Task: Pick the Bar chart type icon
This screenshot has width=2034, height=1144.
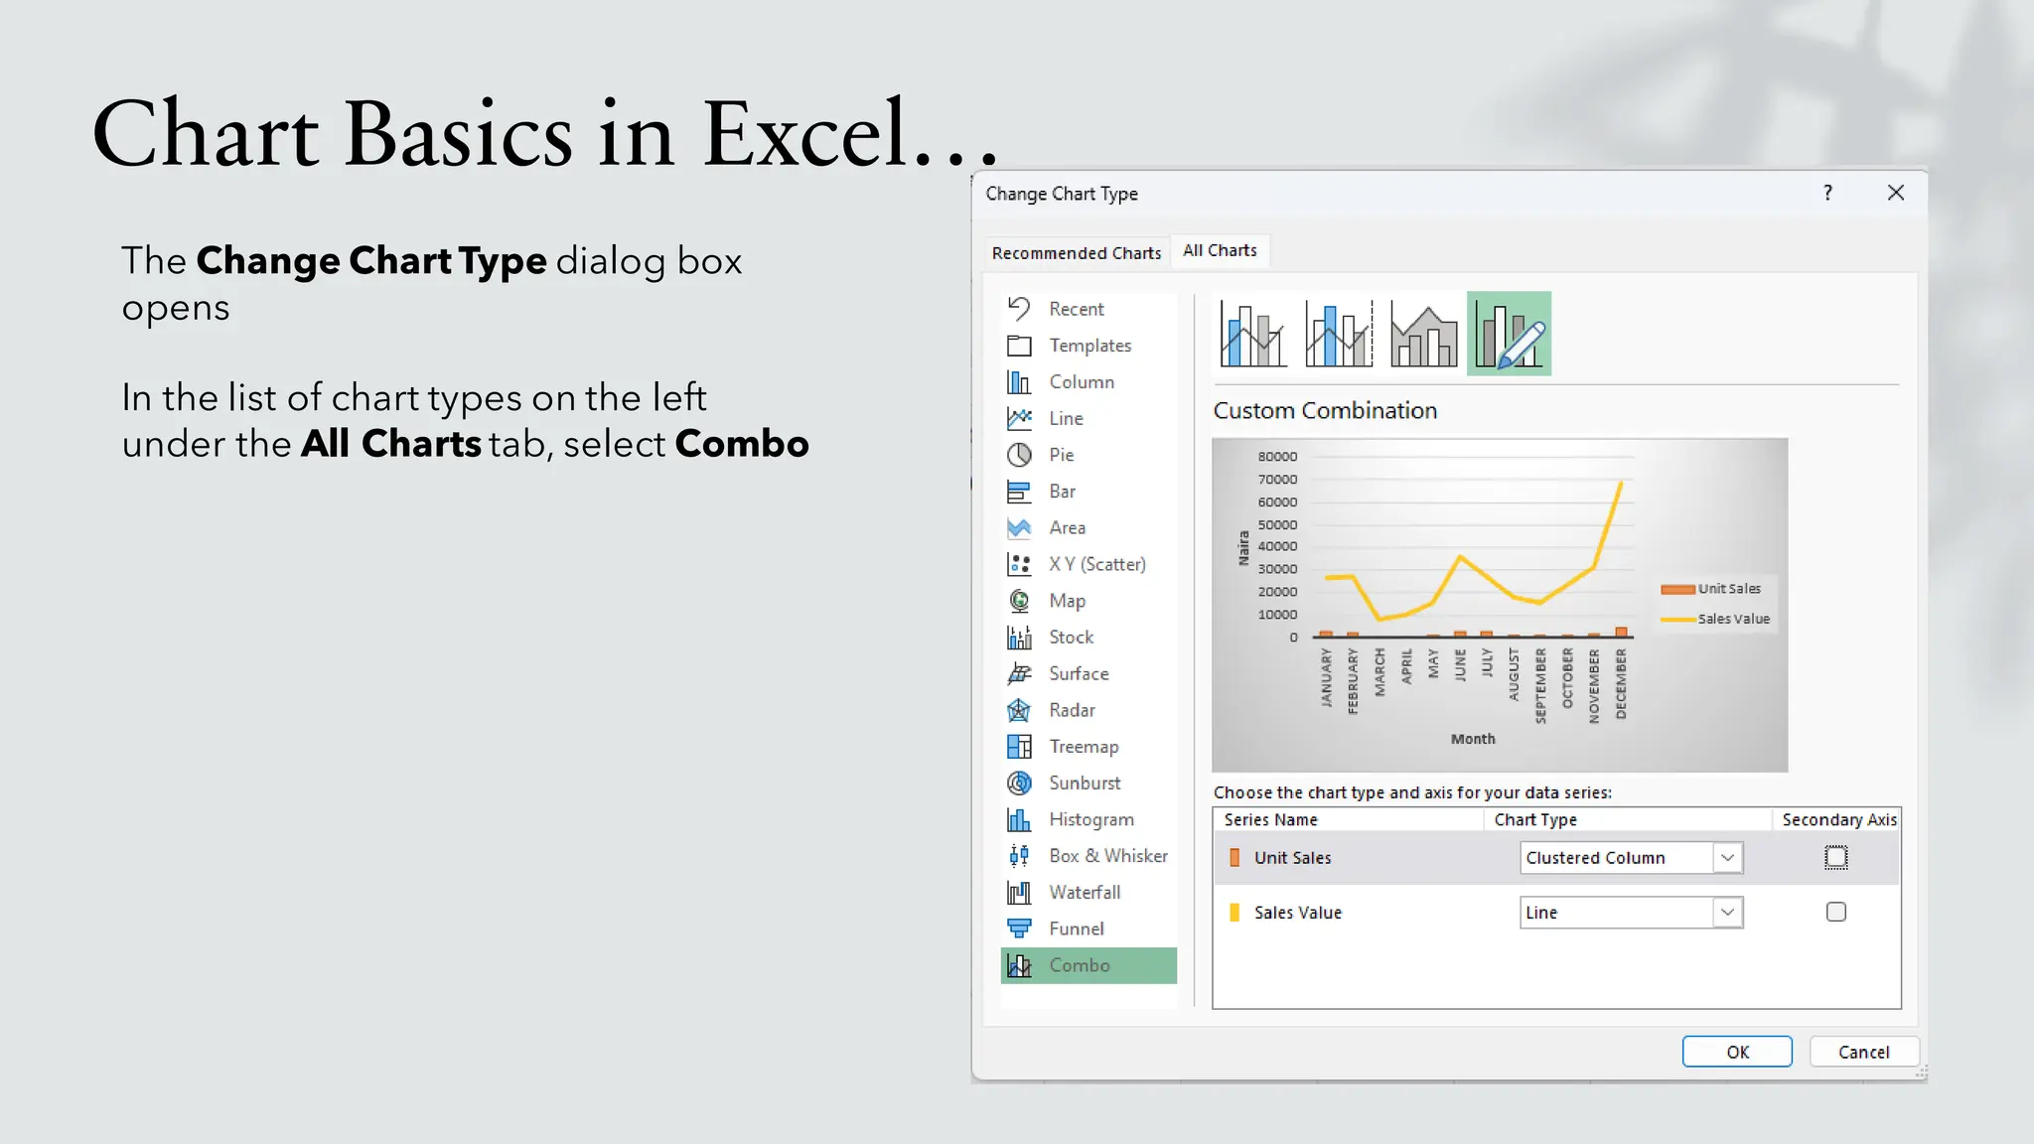Action: point(1019,492)
